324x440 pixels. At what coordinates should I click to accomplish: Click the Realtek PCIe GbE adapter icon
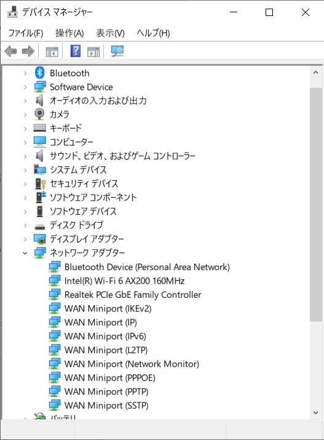(x=54, y=294)
